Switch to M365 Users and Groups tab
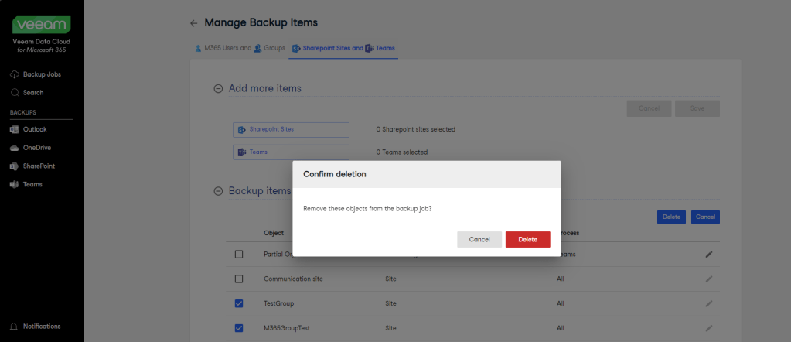The height and width of the screenshot is (342, 791). tap(239, 48)
